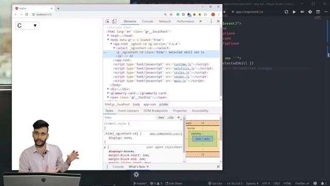This screenshot has width=330, height=186.
Task: Collapse the app-root element node
Action: (x=111, y=44)
